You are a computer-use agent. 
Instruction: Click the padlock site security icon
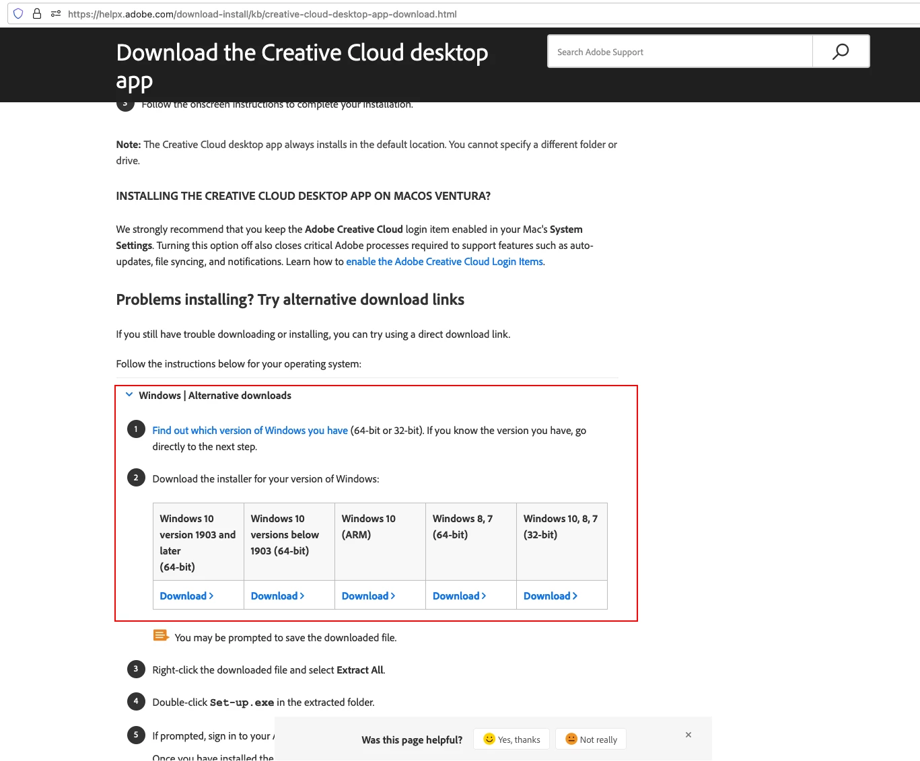pyautogui.click(x=37, y=13)
